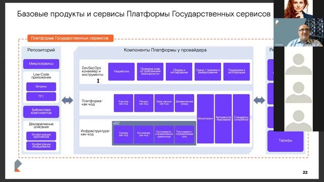Image resolution: width=324 pixels, height=182 pixels.
Task: Click the 'ПГС' box
Action: (x=41, y=97)
